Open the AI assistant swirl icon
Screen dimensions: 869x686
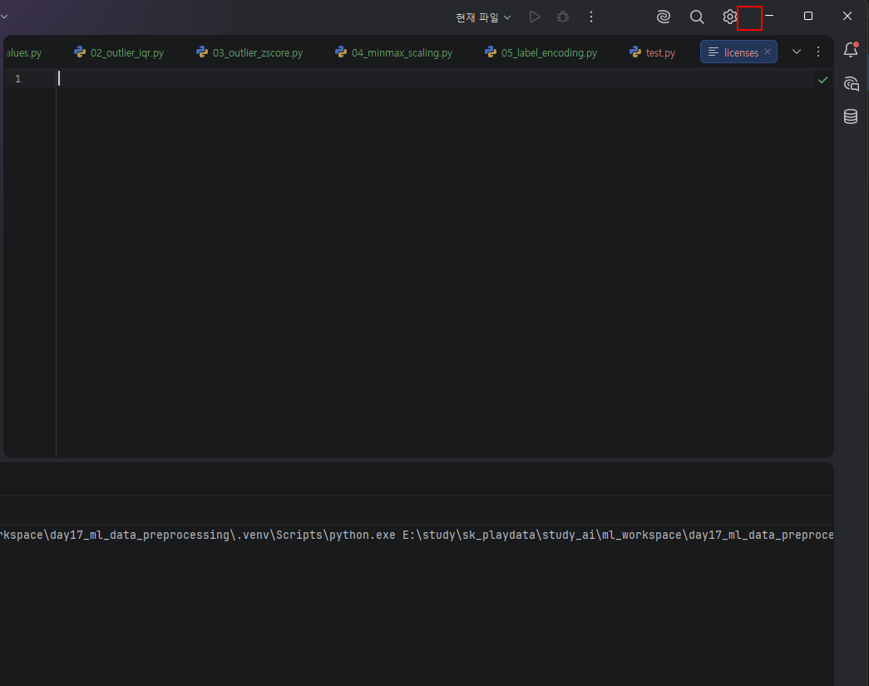664,17
